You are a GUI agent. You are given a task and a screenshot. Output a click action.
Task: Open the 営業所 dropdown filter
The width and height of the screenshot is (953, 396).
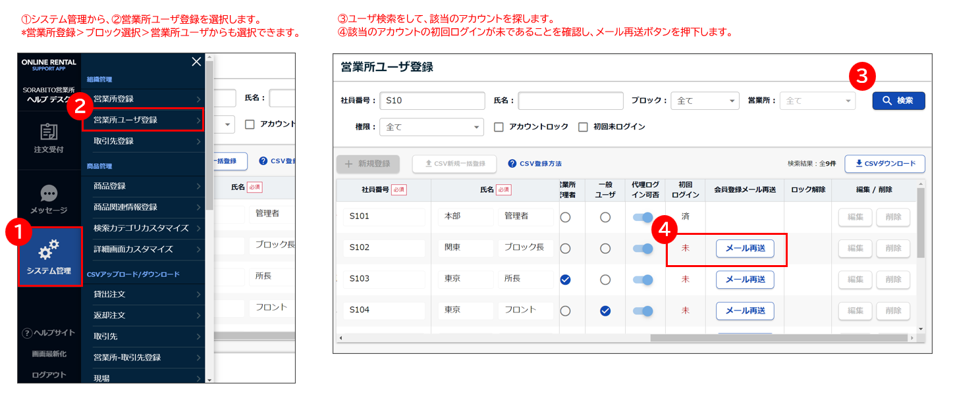pyautogui.click(x=817, y=101)
